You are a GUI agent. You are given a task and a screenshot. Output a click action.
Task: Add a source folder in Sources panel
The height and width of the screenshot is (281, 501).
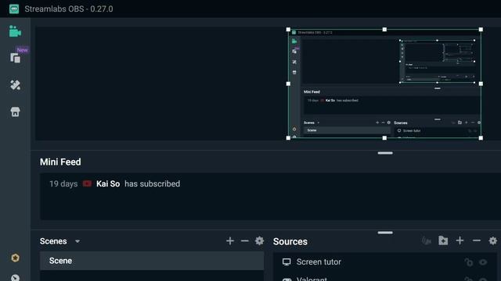(443, 240)
